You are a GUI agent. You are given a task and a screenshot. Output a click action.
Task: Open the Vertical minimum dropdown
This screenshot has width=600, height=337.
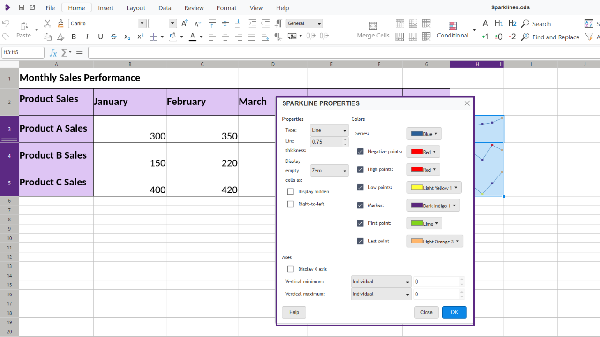click(381, 281)
